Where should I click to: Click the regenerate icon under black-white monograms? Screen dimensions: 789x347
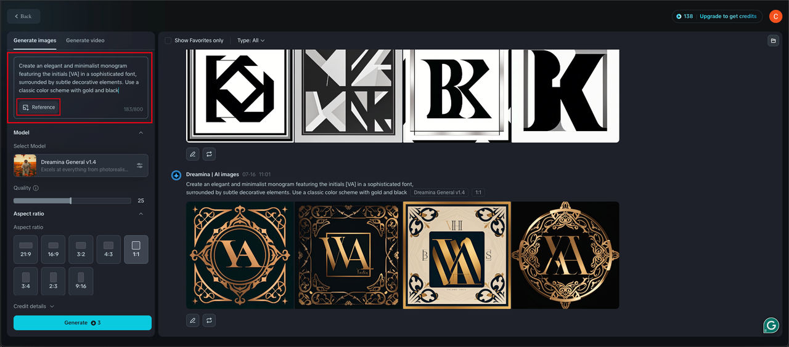coord(209,154)
